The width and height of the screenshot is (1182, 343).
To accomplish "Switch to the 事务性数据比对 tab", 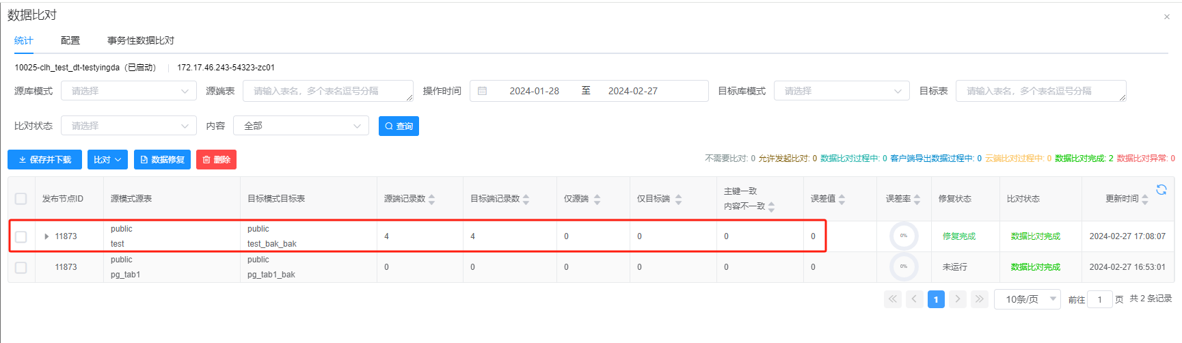I will tap(141, 40).
